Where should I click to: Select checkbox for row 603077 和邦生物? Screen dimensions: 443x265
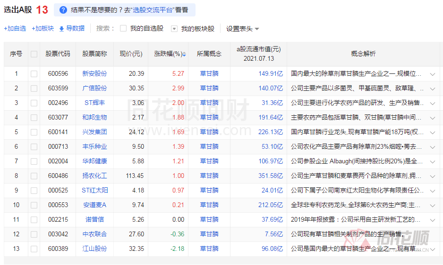point(34,118)
